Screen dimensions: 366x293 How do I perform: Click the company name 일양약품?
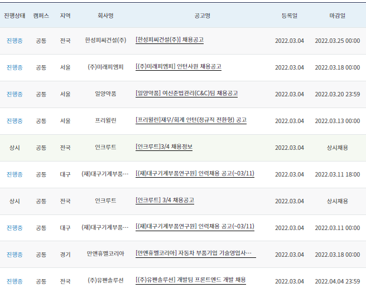[x=105, y=94]
